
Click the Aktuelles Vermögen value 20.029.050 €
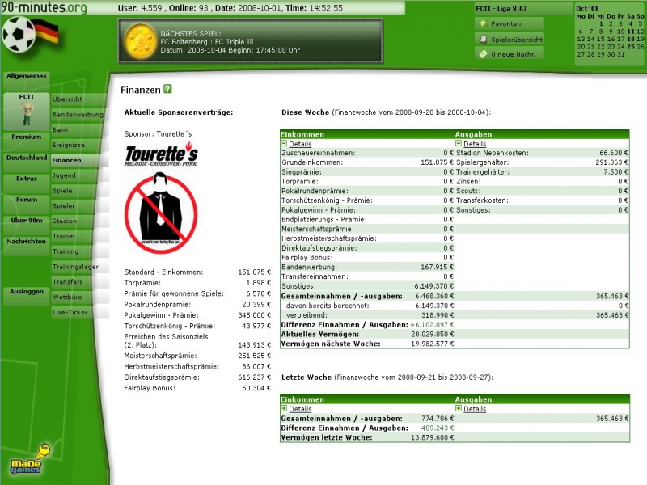click(x=432, y=335)
